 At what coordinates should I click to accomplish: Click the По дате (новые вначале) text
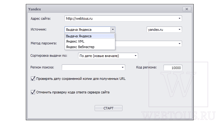pyautogui.click(x=99, y=56)
